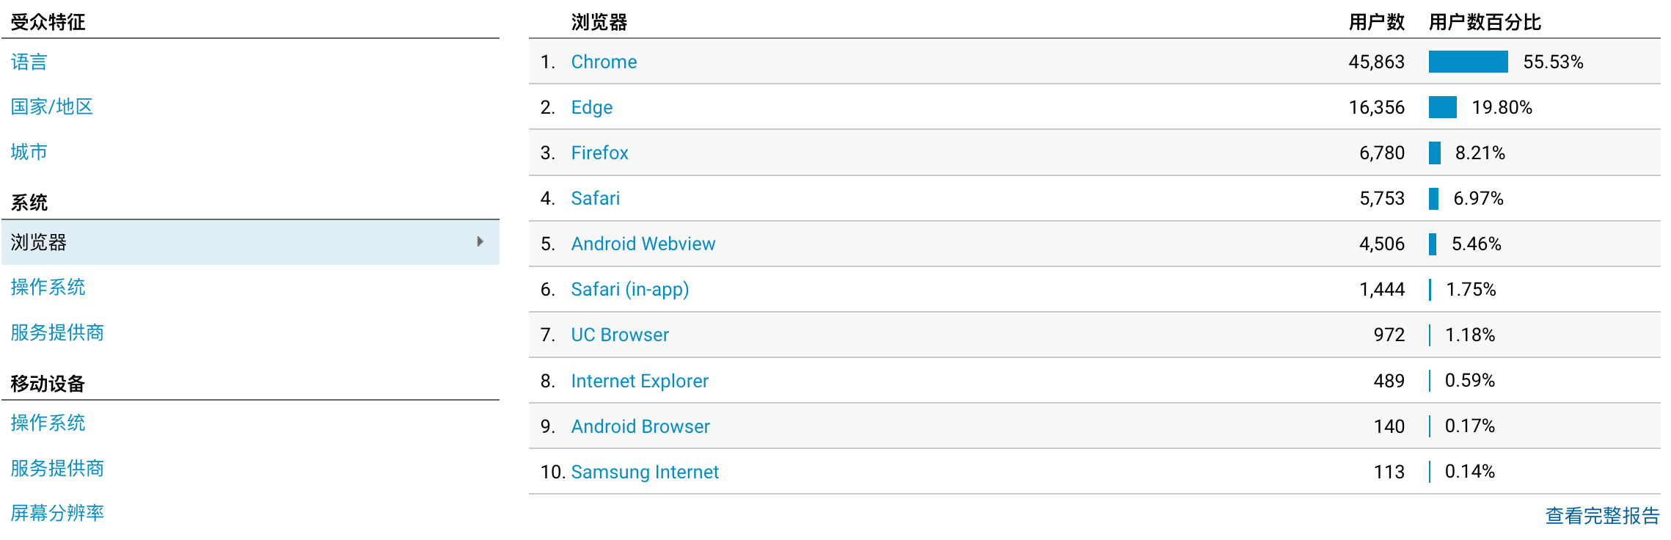Open the Chrome browser link
1671x540 pixels.
click(x=604, y=62)
